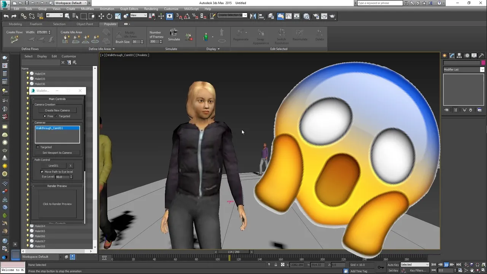
Task: Switch to the Freeform ribbon tab
Action: 36,24
